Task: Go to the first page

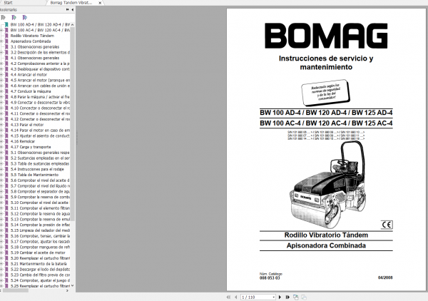Action: click(228, 297)
